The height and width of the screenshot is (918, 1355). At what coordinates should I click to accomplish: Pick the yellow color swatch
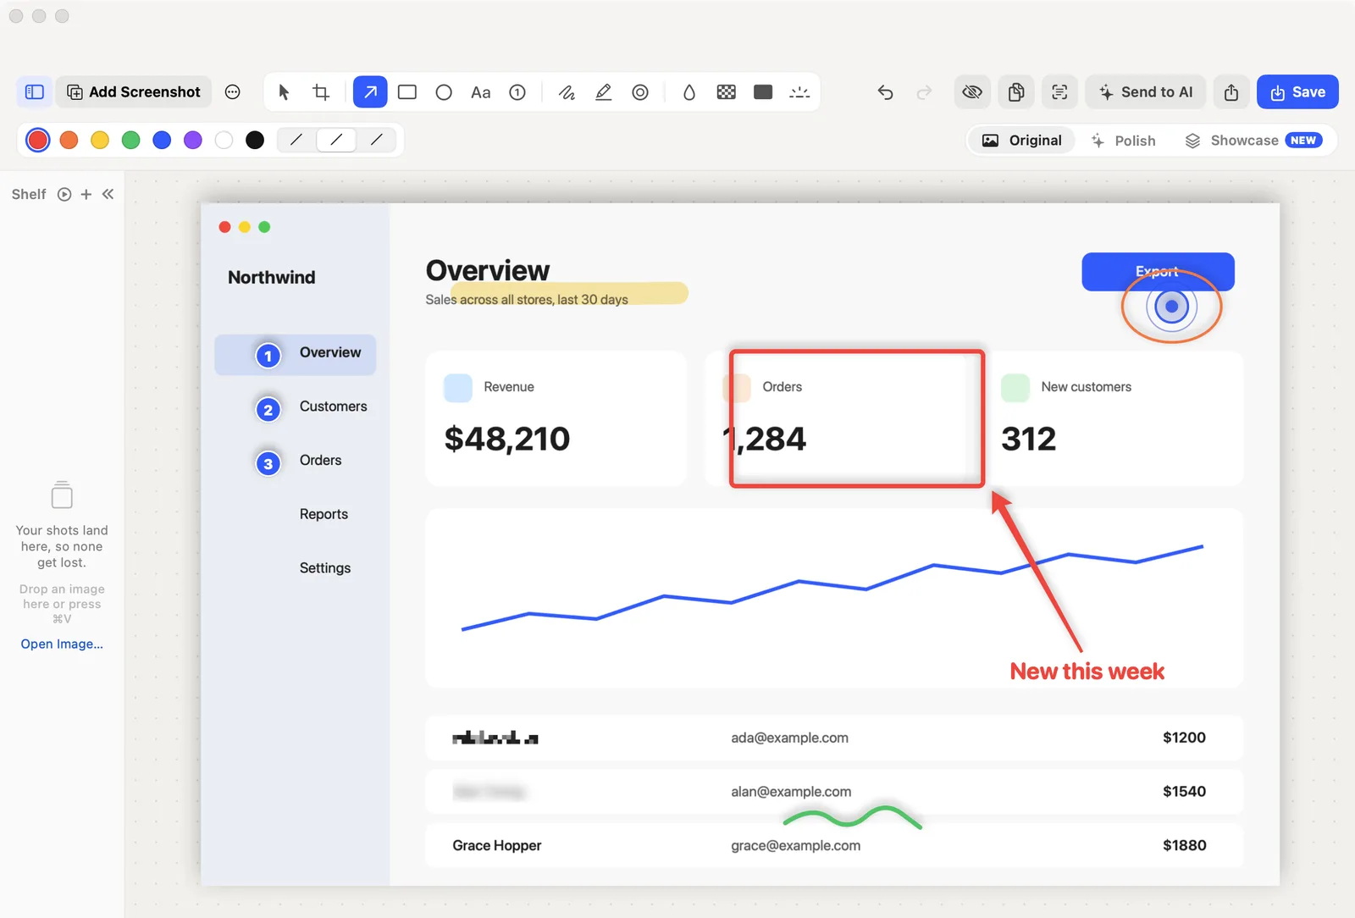[x=100, y=140]
